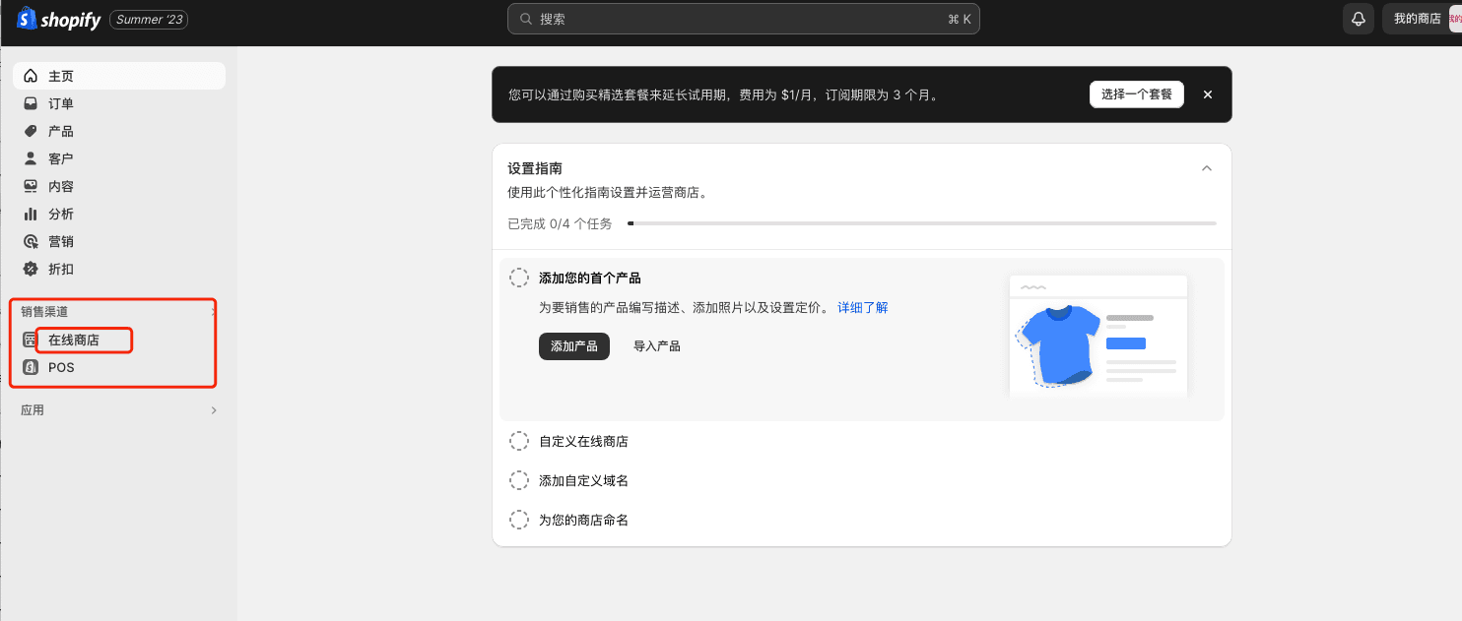The height and width of the screenshot is (621, 1462).
Task: Click the Products (产品) tag icon
Action: pos(31,131)
